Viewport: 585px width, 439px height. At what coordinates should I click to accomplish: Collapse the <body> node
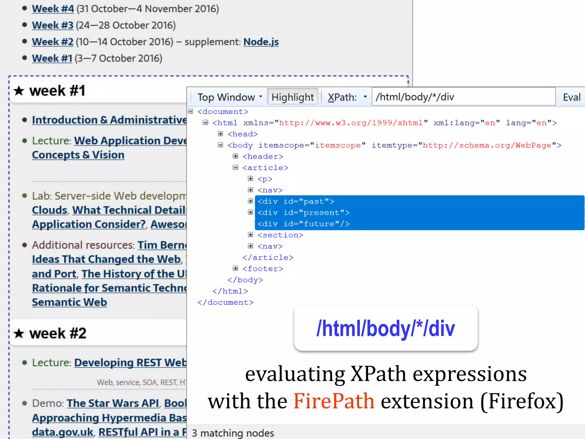tap(220, 145)
